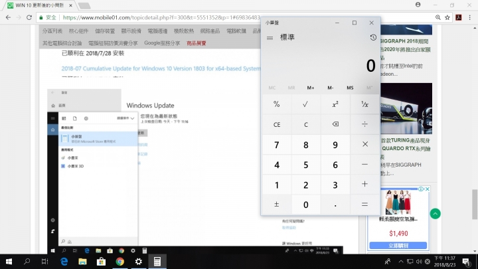Viewport: 478px width, 269px height.
Task: Open the 商品買賣 link
Action: tap(197, 43)
